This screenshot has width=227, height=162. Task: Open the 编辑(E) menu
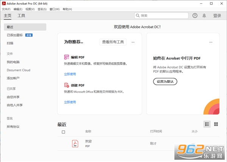[18, 9]
